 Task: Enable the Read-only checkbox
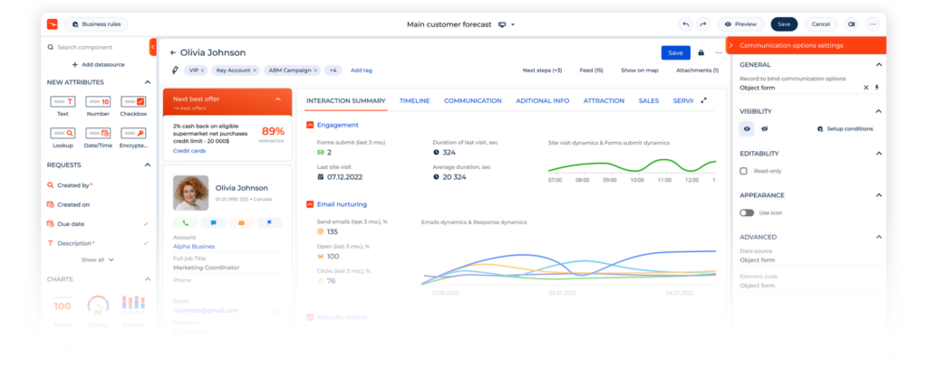(744, 171)
